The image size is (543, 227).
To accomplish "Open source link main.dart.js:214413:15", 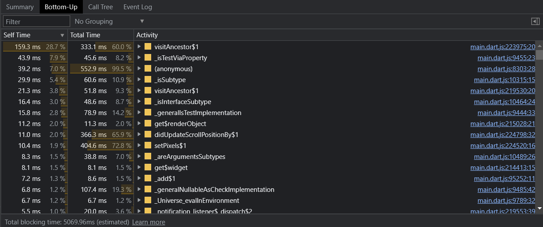I will click(x=502, y=167).
